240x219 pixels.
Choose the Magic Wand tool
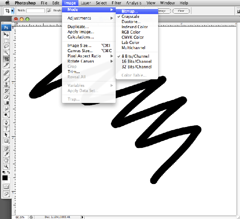tap(6, 53)
